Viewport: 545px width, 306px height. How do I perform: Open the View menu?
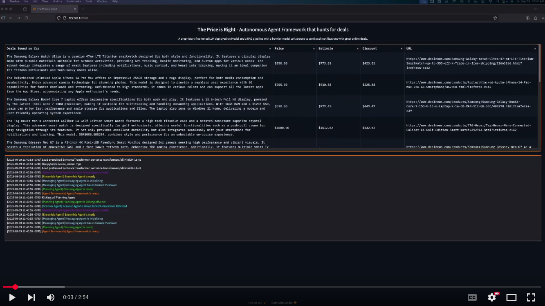coord(45,1)
